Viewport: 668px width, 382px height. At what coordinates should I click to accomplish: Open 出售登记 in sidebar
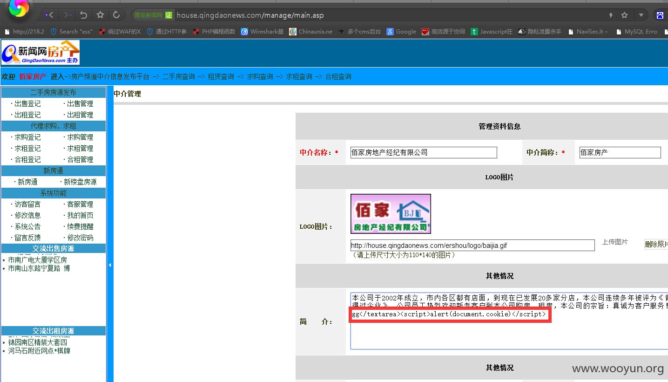pos(27,103)
